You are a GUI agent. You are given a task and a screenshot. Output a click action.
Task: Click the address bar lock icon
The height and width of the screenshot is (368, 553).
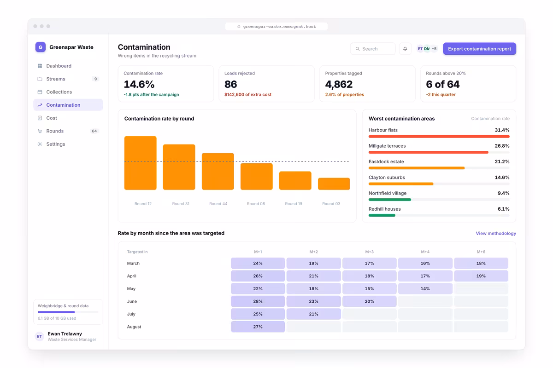pyautogui.click(x=239, y=27)
